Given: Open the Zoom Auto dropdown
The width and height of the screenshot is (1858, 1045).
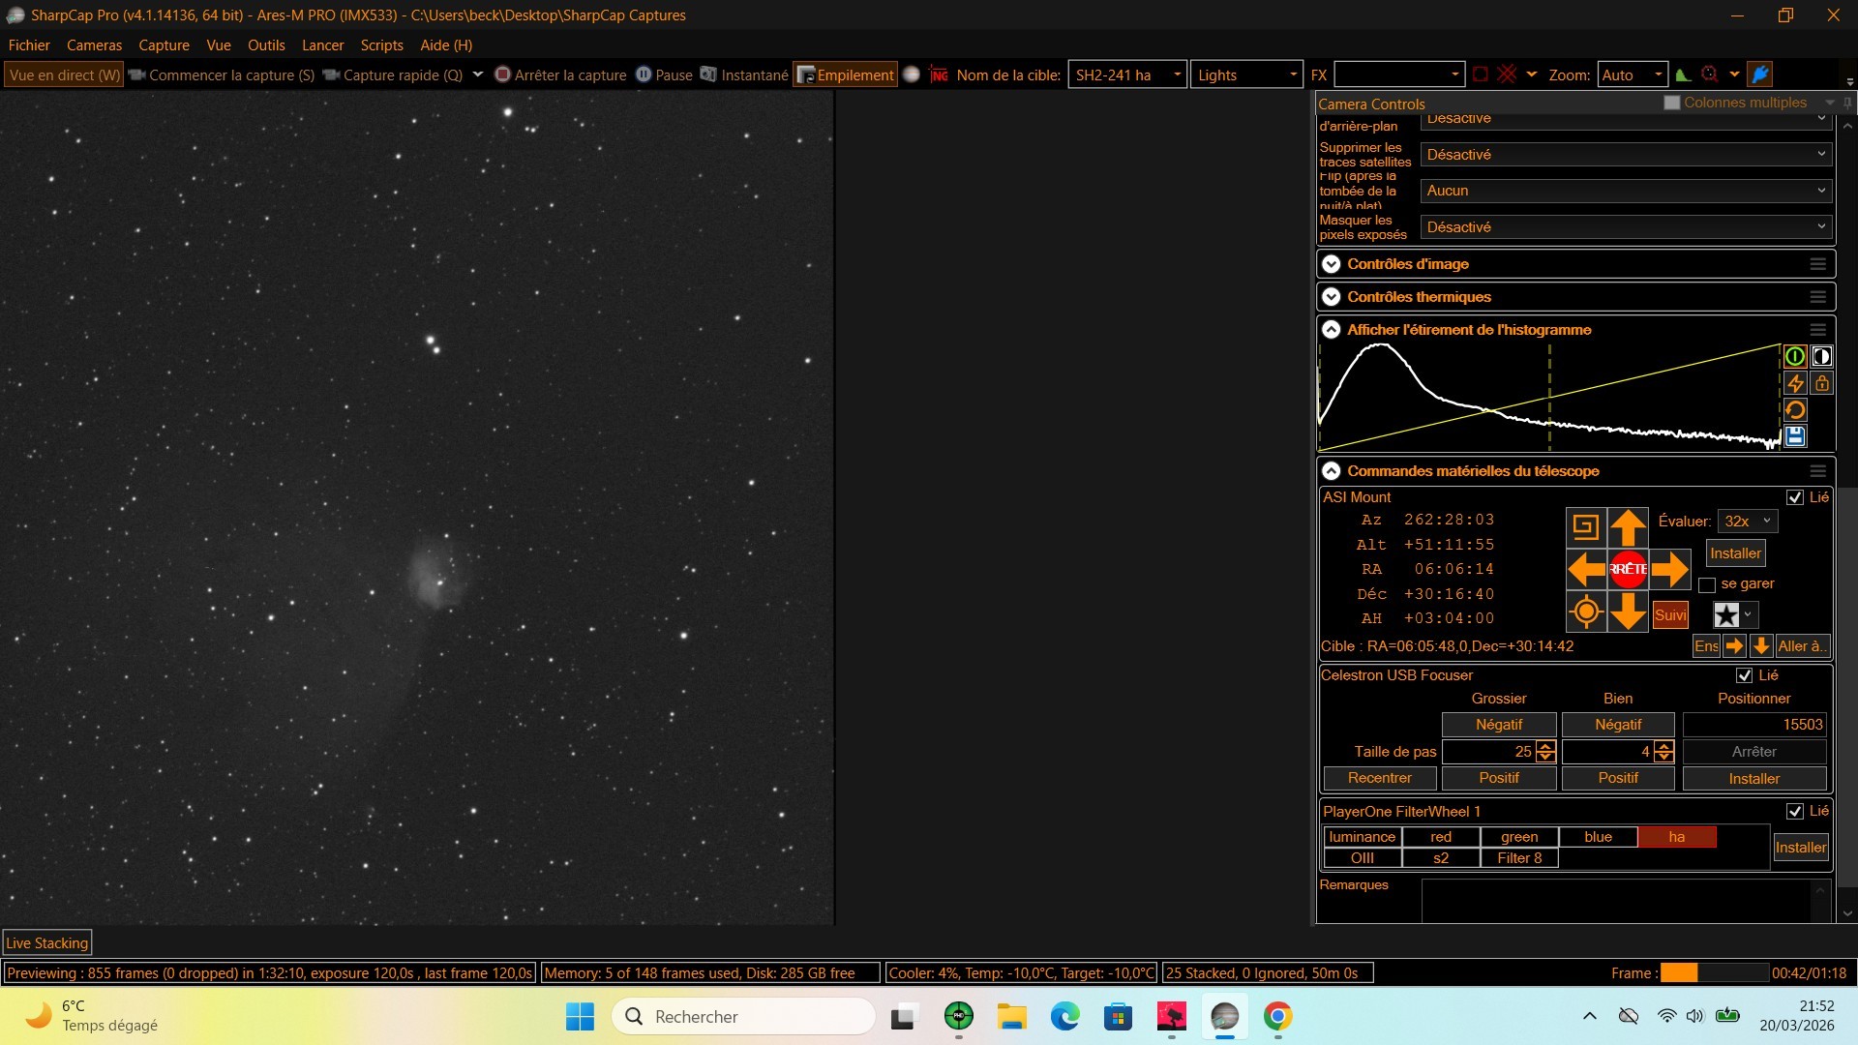Looking at the screenshot, I should [x=1632, y=75].
